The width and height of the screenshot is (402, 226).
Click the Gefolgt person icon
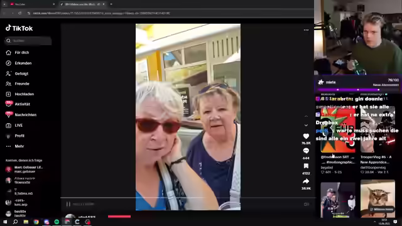(8, 73)
